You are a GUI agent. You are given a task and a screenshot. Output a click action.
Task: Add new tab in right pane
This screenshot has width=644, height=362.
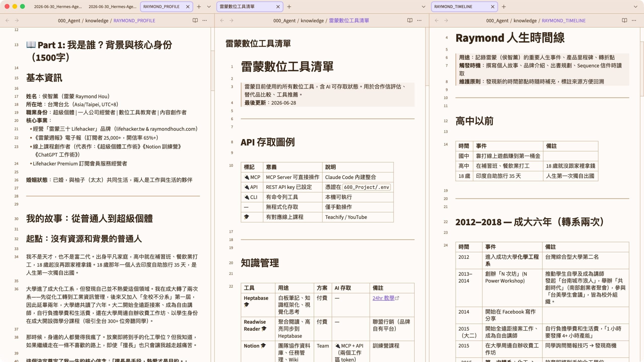point(504,7)
